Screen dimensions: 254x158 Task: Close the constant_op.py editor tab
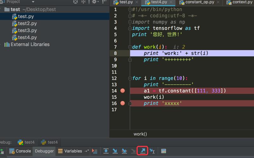point(218,2)
